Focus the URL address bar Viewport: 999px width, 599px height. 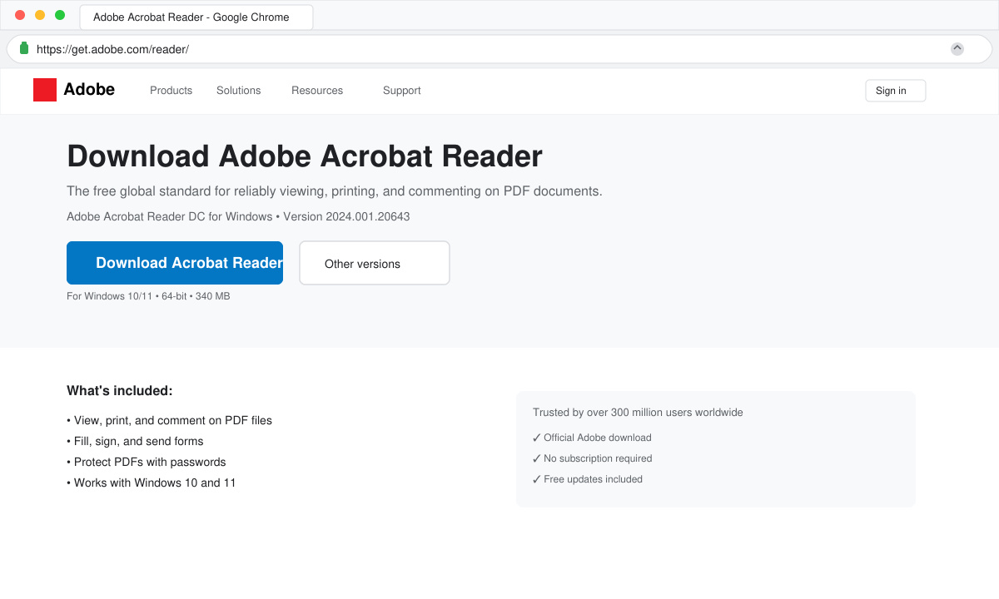[499, 49]
